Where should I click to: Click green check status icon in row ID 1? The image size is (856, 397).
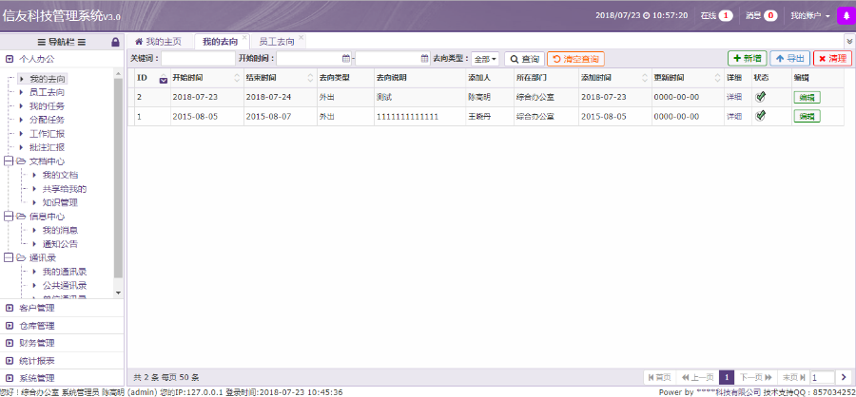tap(760, 116)
